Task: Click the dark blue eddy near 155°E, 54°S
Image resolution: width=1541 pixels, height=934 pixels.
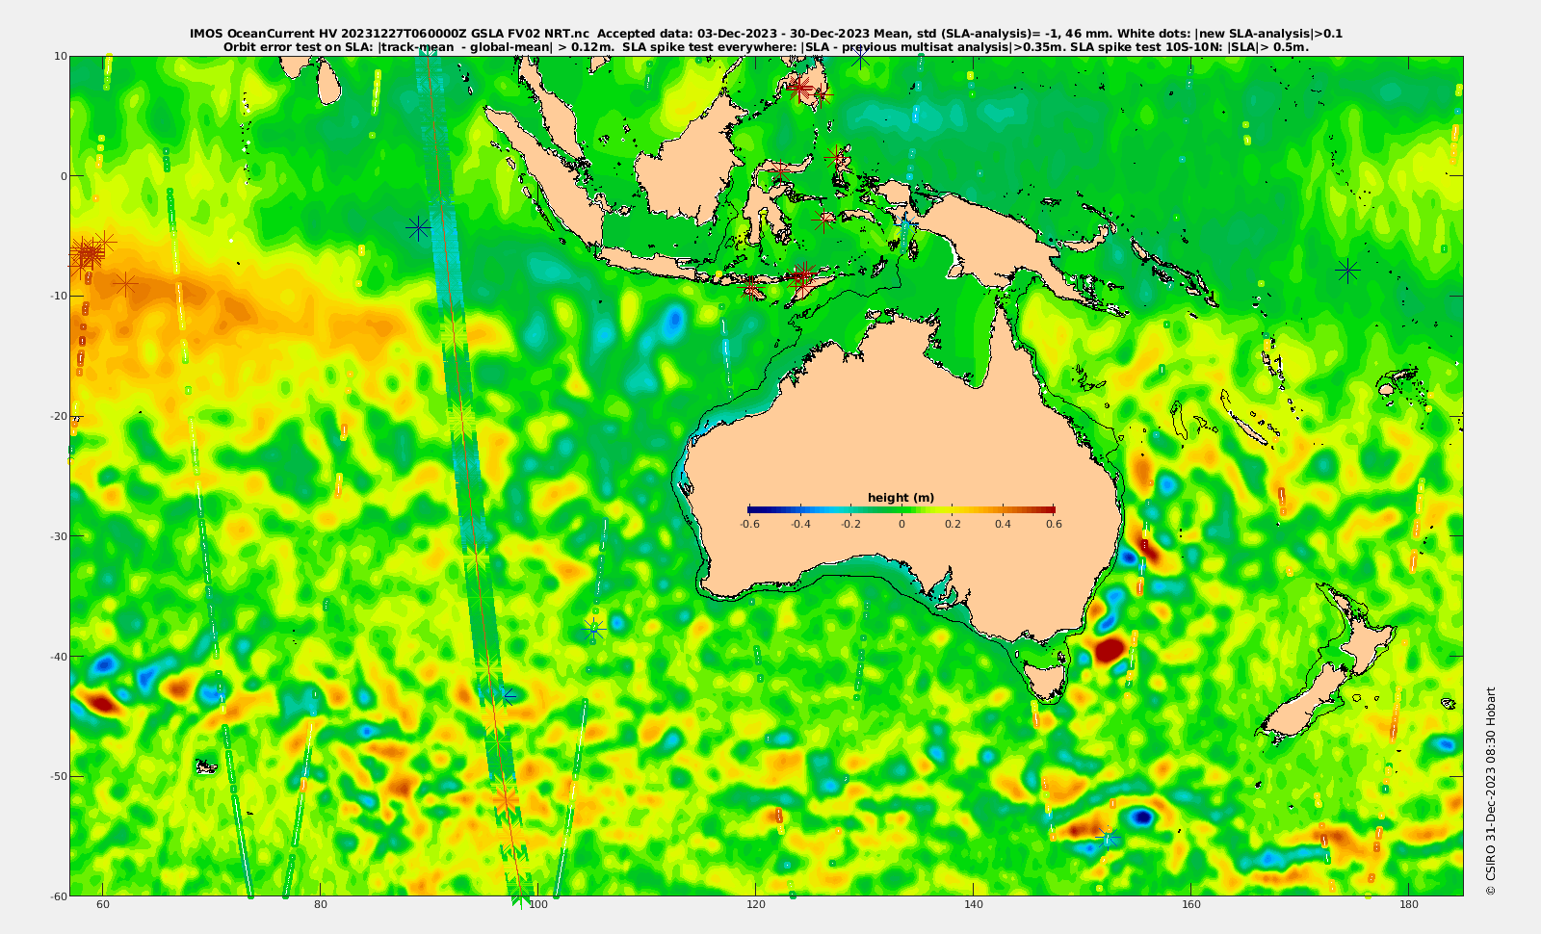Action: pyautogui.click(x=1142, y=817)
